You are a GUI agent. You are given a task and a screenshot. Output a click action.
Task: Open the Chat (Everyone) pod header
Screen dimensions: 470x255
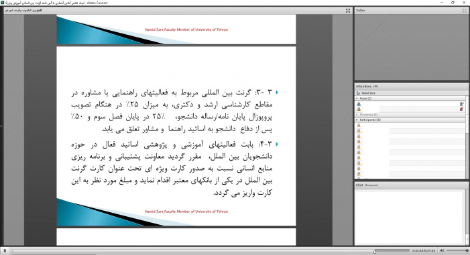411,185
